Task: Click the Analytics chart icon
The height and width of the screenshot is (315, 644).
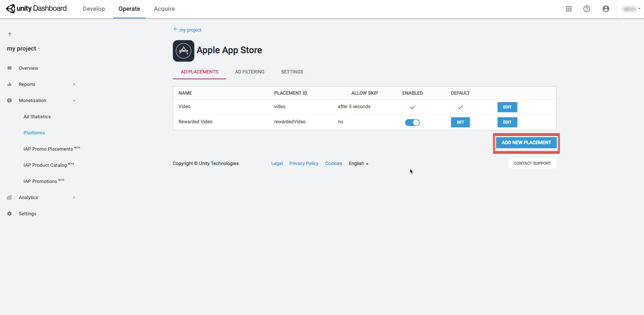Action: point(9,197)
